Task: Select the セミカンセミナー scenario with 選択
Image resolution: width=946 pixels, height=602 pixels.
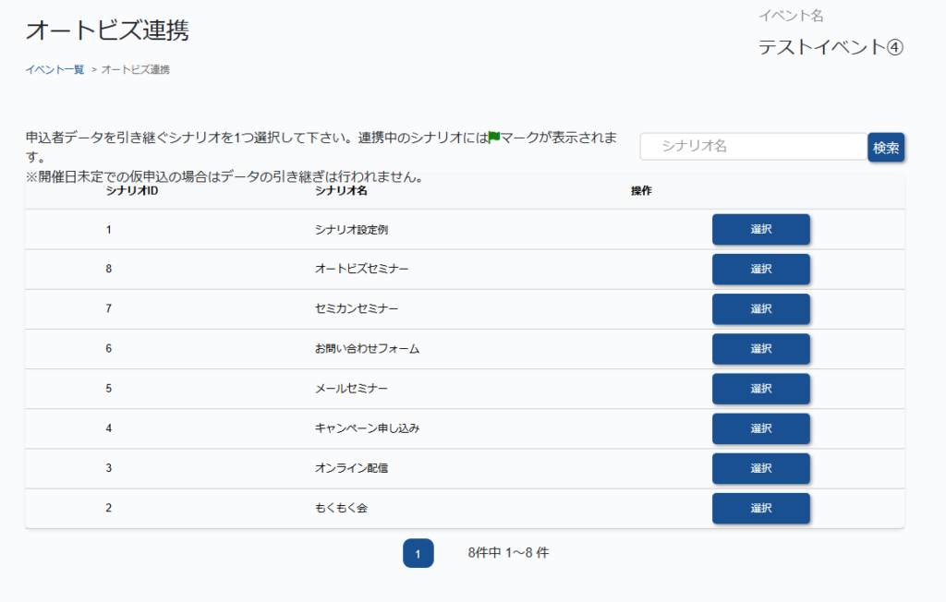Action: pos(761,308)
